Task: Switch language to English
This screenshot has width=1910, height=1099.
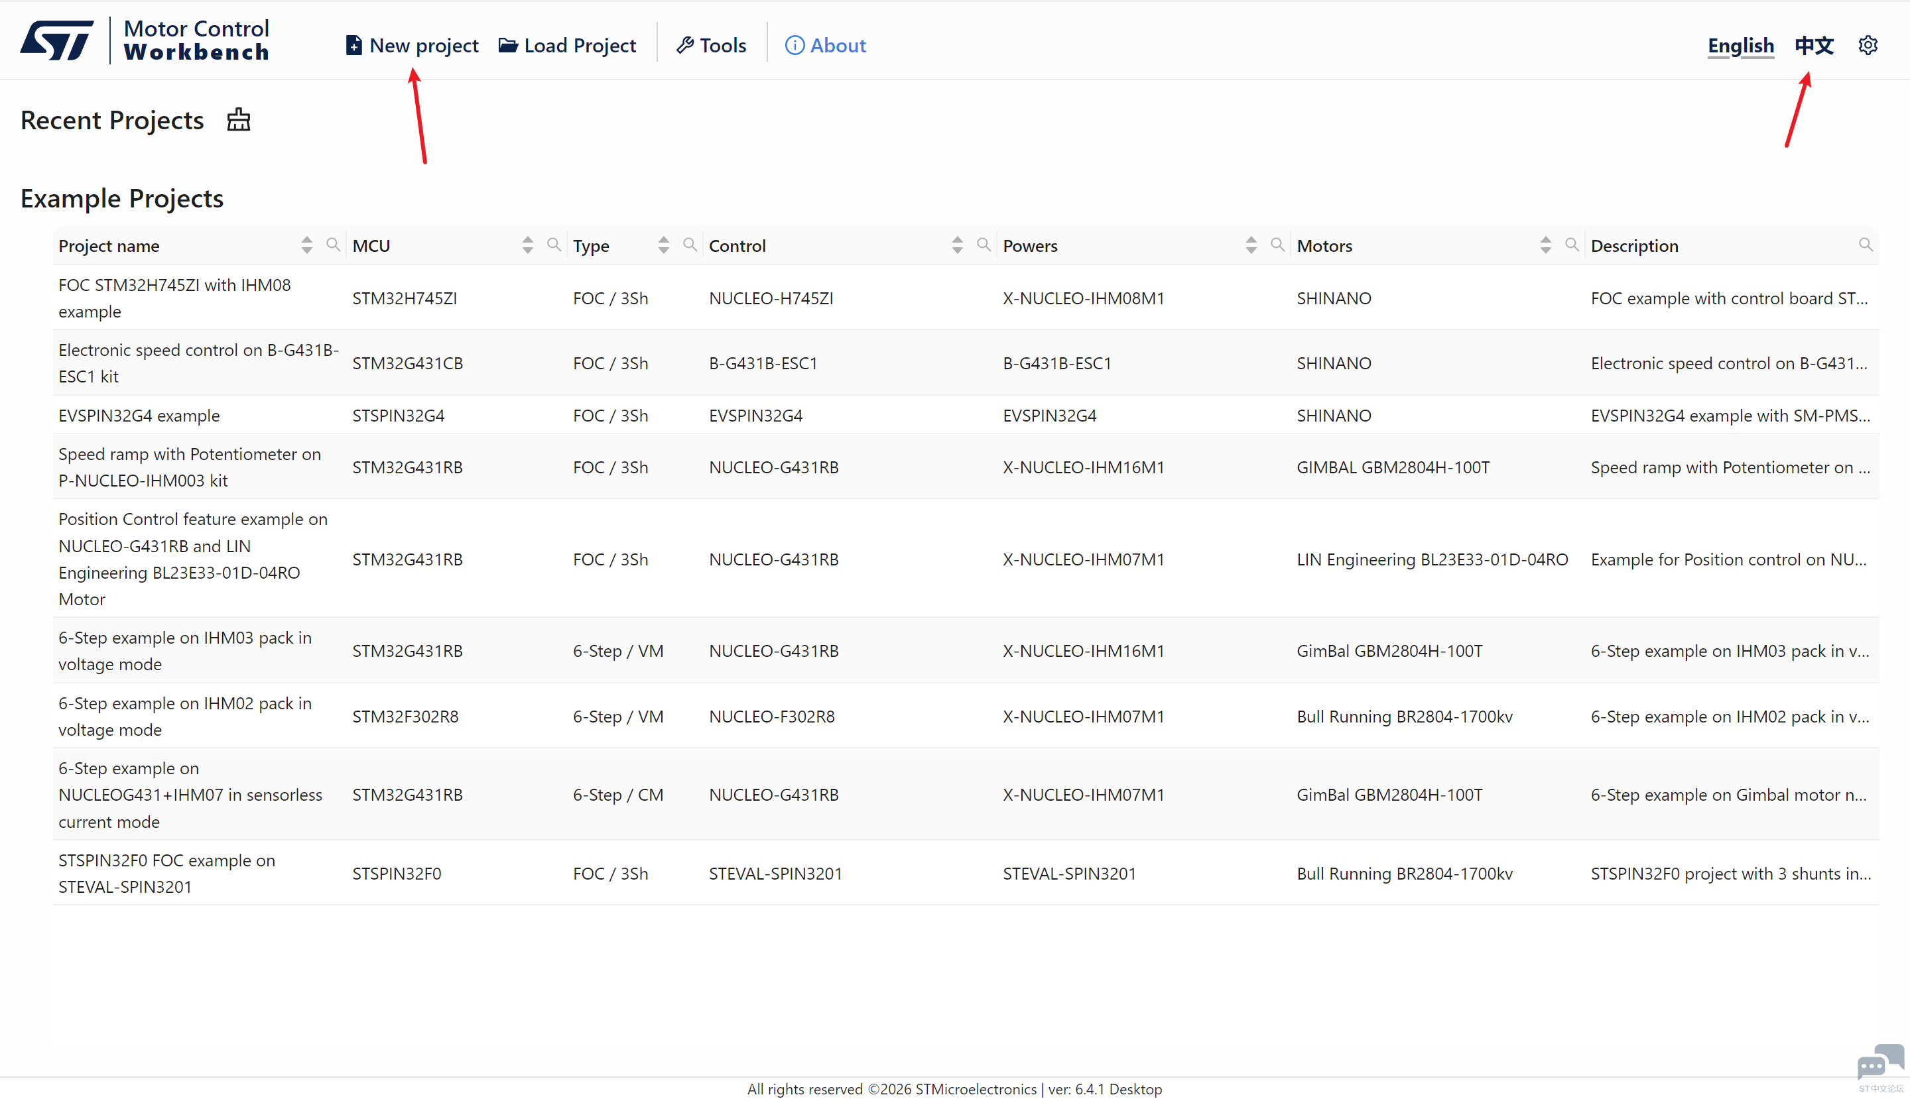Action: [1741, 45]
